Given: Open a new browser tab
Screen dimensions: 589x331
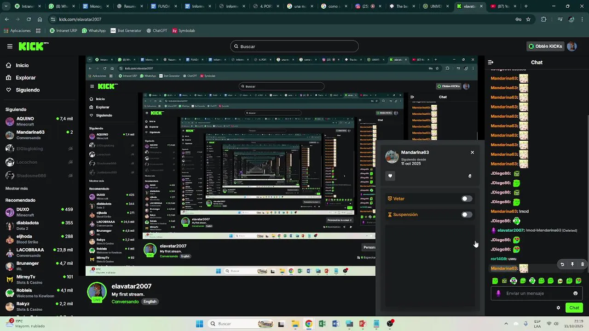Looking at the screenshot, I should pos(526,6).
